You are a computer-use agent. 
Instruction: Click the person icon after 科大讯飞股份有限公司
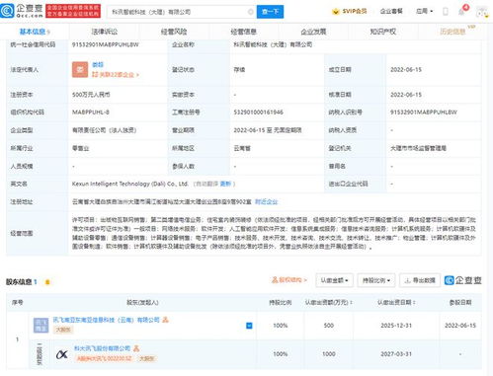[136, 348]
